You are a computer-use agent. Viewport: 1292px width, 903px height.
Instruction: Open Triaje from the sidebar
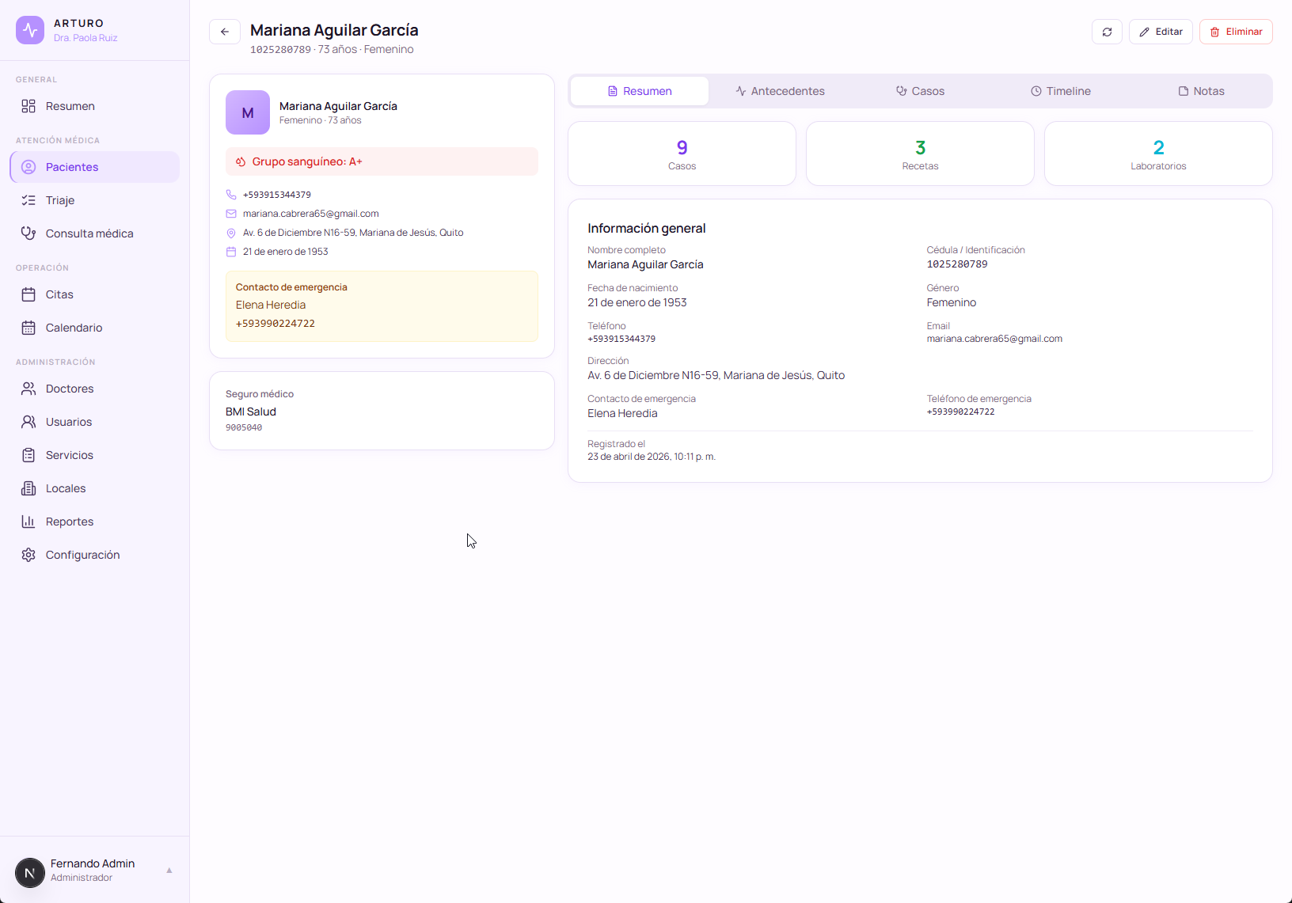(60, 200)
